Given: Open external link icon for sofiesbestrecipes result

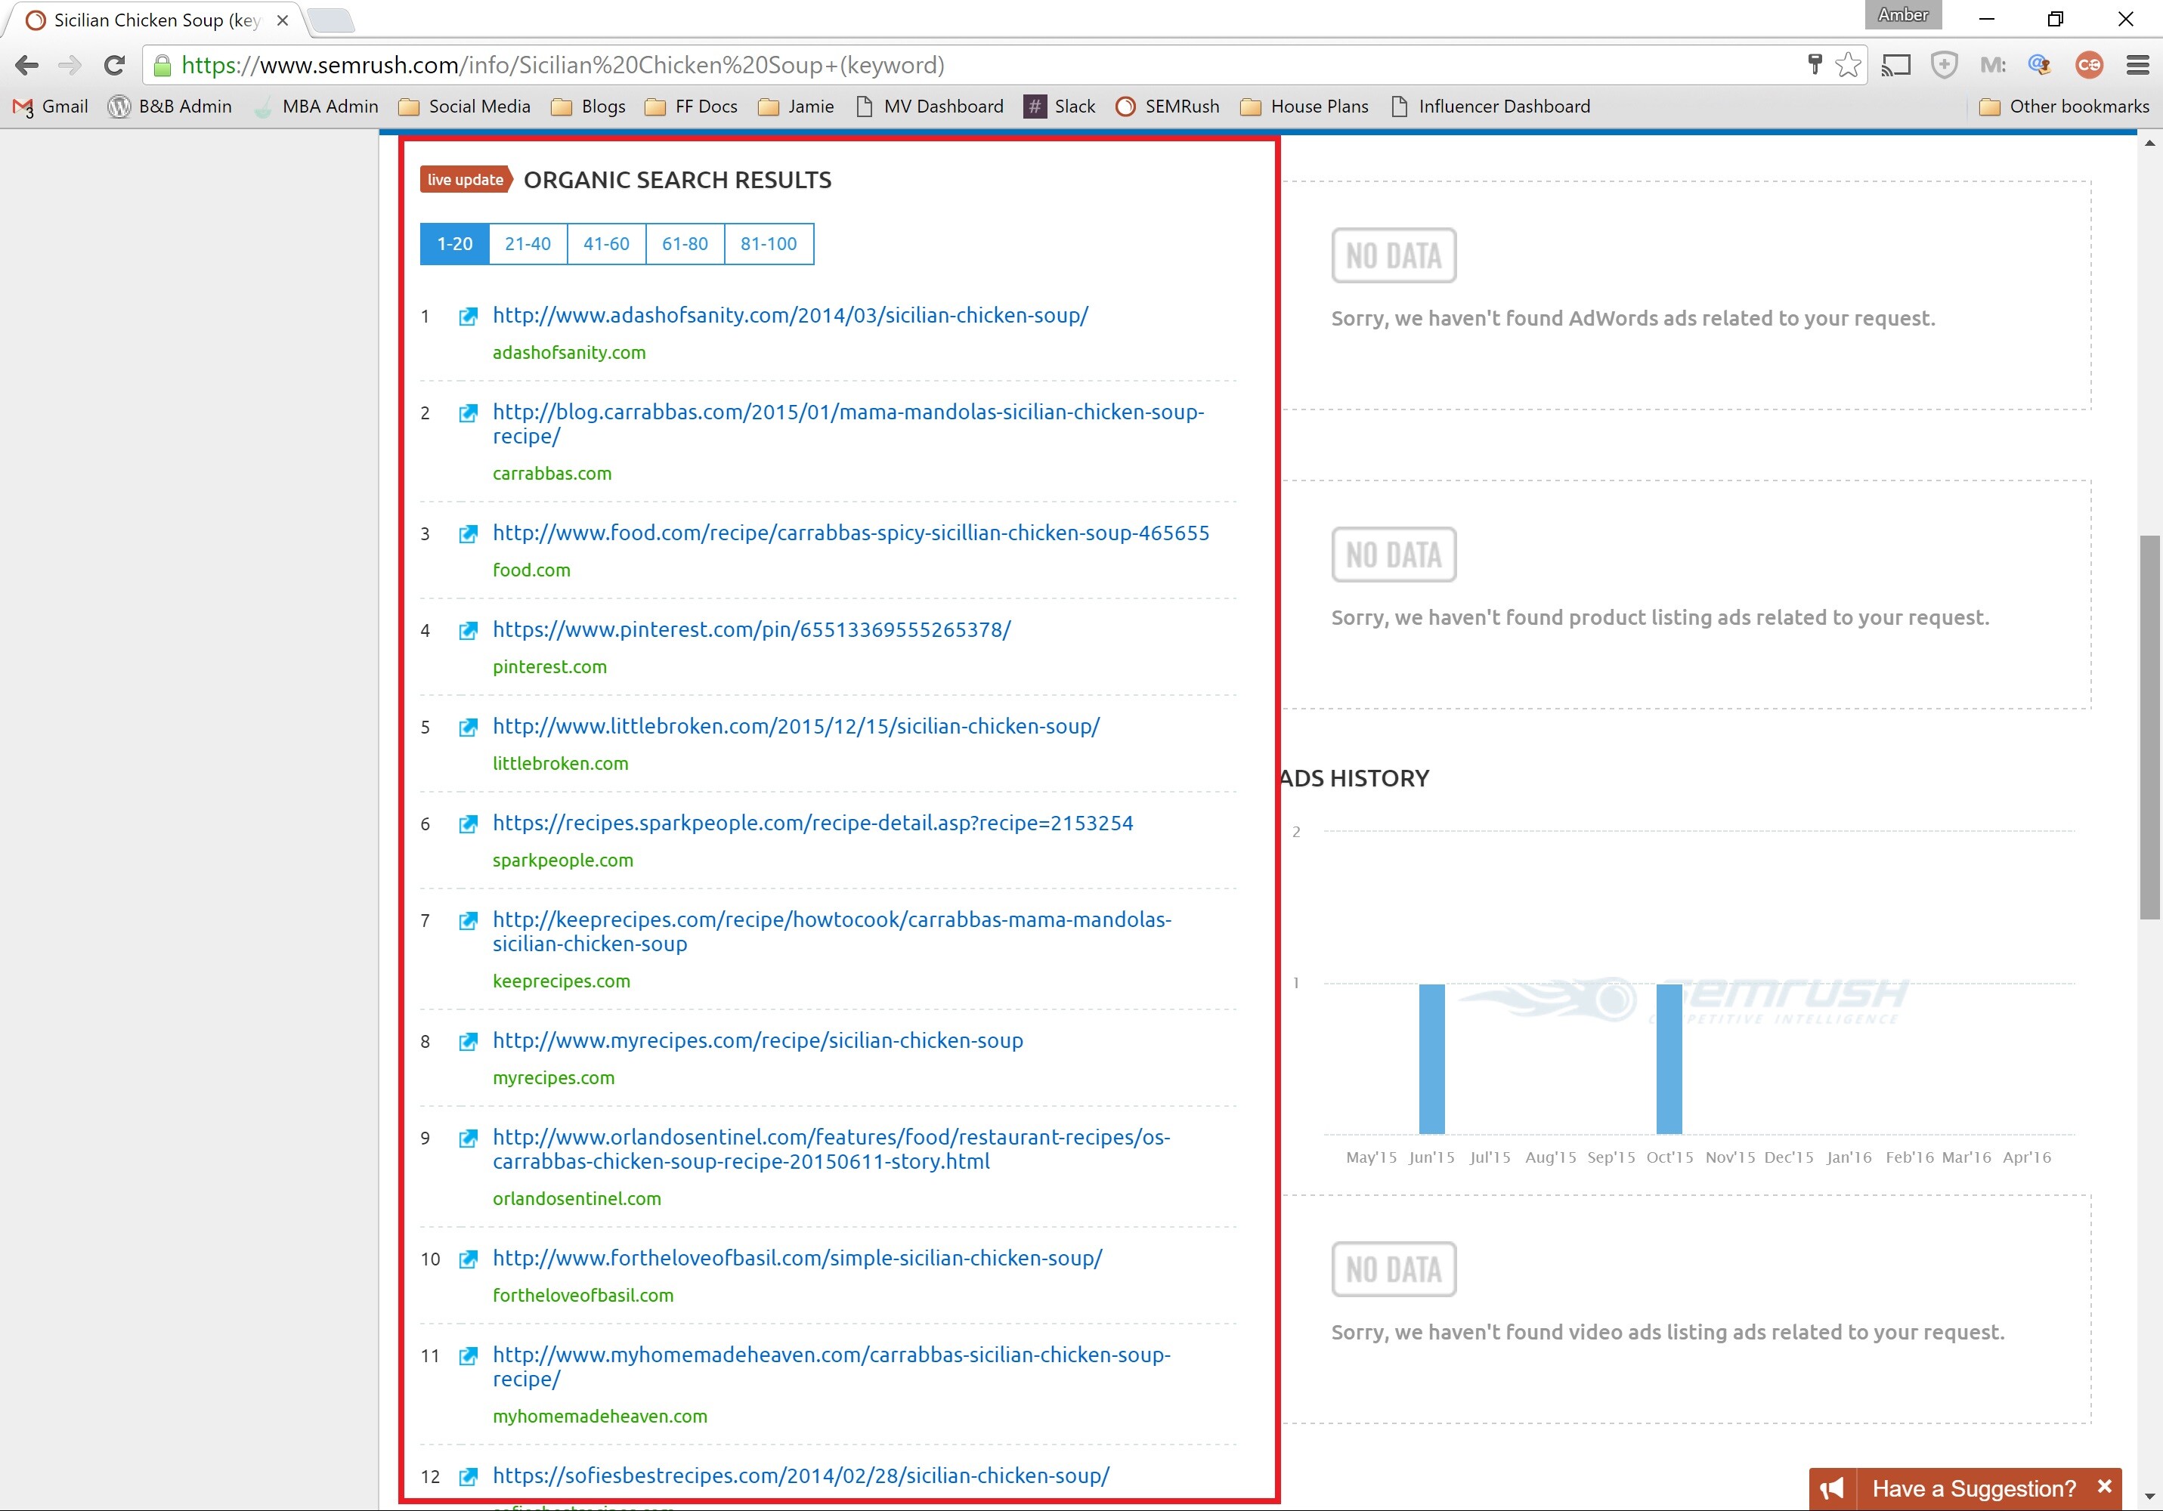Looking at the screenshot, I should click(x=467, y=1477).
